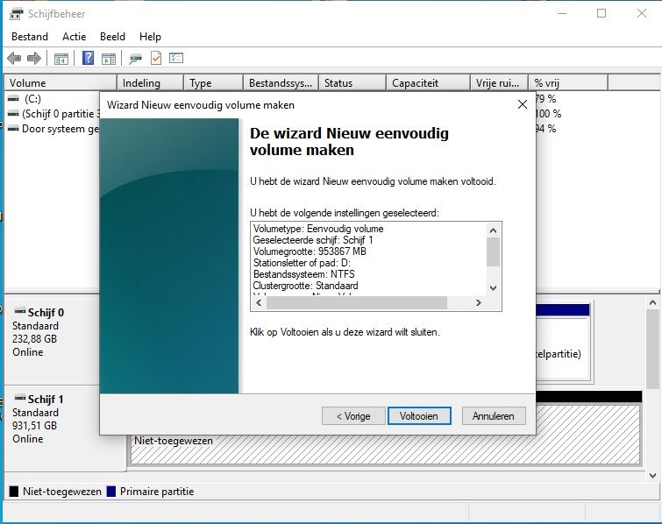Close the wizard dialog with X

click(523, 104)
